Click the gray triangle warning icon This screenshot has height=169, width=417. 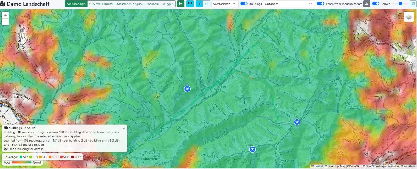(367, 4)
